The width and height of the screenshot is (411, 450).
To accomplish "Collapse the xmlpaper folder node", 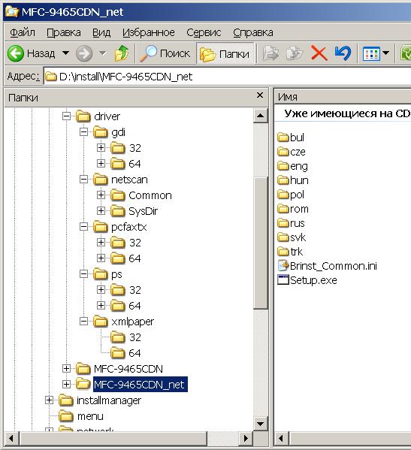I will point(83,322).
